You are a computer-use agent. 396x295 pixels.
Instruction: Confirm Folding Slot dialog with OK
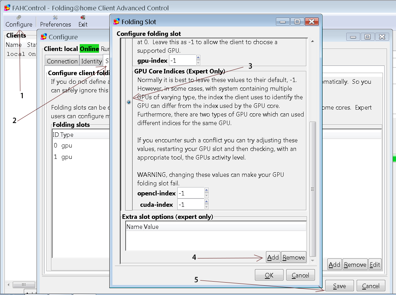click(x=269, y=275)
